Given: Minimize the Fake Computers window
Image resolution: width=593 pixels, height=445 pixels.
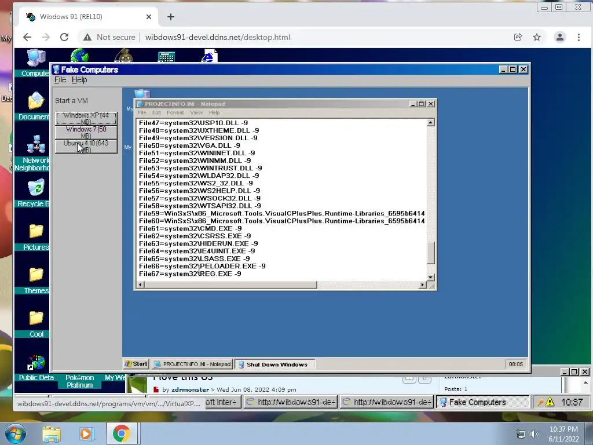Looking at the screenshot, I should click(503, 70).
